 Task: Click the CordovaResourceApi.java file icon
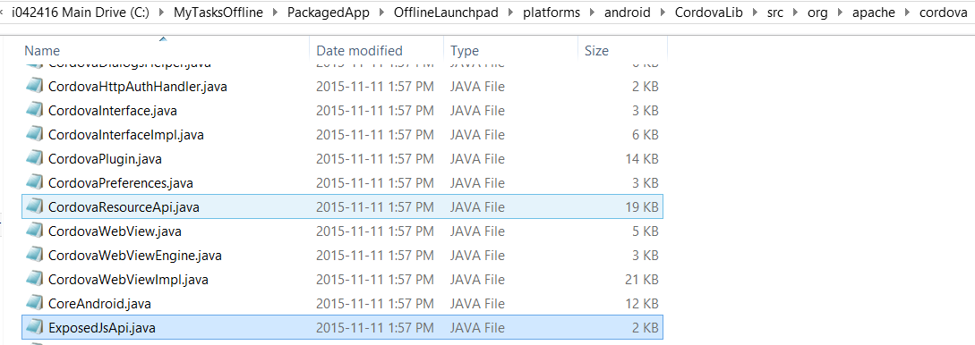34,206
